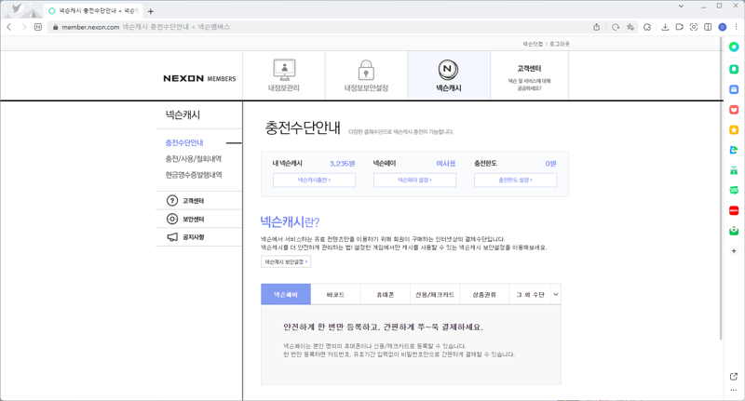This screenshot has width=745, height=401.
Task: Click the share page icon in address bar
Action: pos(596,27)
